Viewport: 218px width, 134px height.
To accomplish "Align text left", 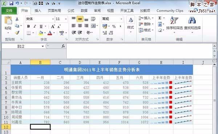I will 73,26.
